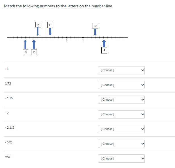Screen dimensions: 175x168
Task: Open the dropdown for the 1.75 row
Action: coord(121,85)
